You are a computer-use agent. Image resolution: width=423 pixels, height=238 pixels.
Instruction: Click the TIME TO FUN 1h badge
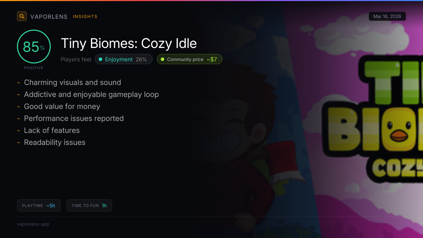point(89,206)
